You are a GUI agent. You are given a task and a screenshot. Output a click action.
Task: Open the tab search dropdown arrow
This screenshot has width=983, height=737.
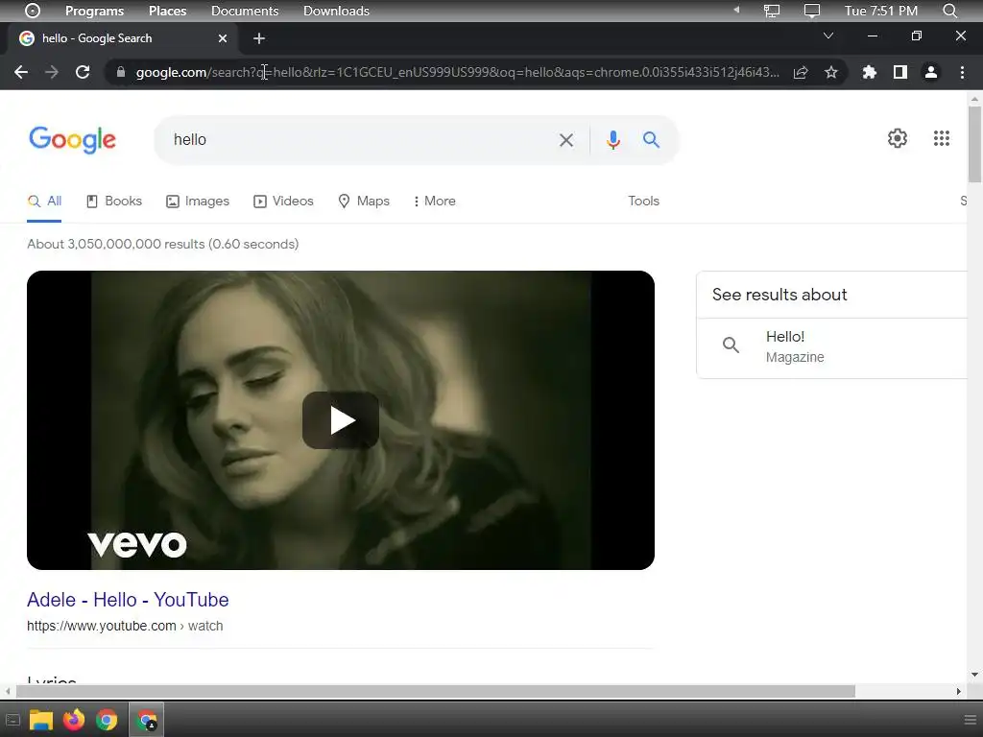click(828, 36)
